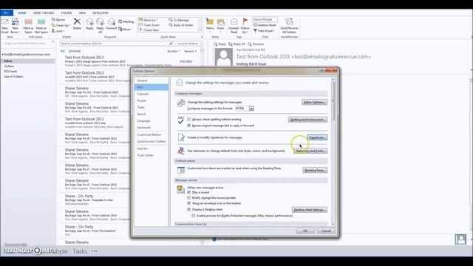This screenshot has height=266, width=473.
Task: Click the people pane icon at bottom right
Action: coord(460,239)
